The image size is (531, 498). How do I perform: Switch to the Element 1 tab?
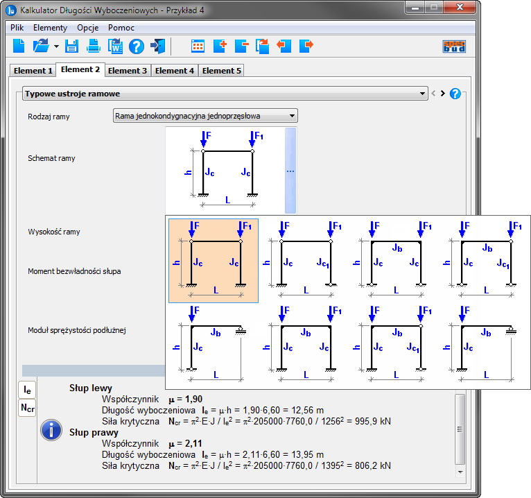[x=33, y=71]
